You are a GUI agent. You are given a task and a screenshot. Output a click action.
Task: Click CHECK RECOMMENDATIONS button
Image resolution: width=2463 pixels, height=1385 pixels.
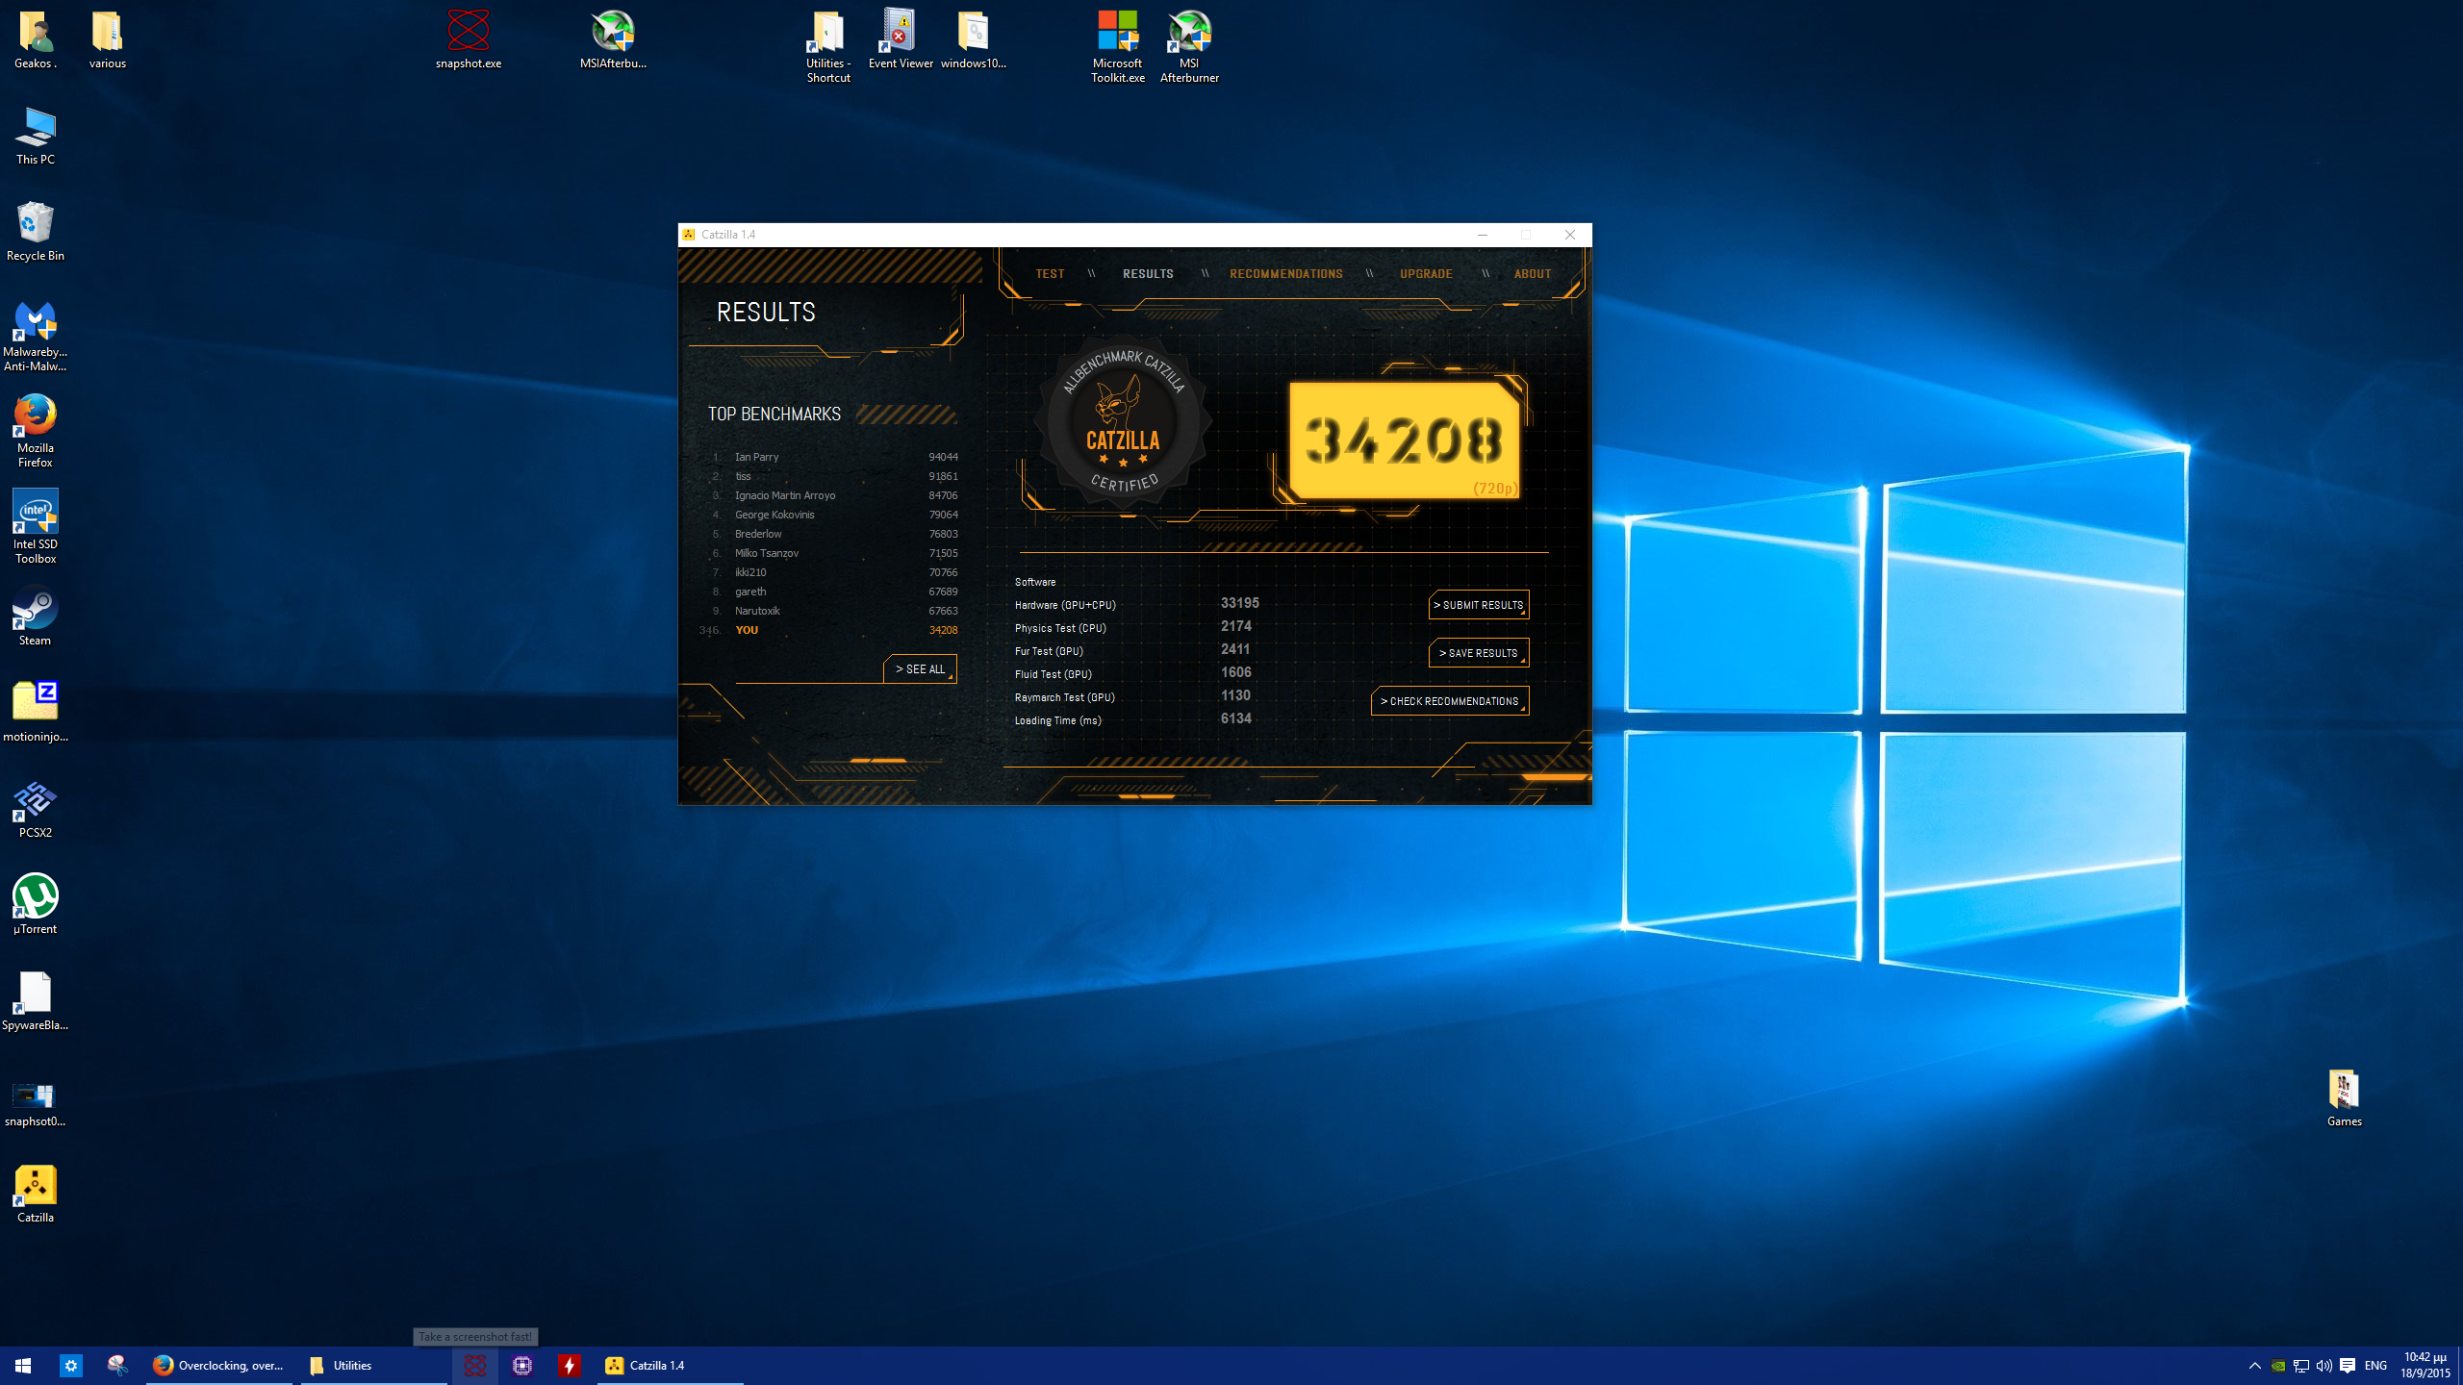[x=1450, y=701]
